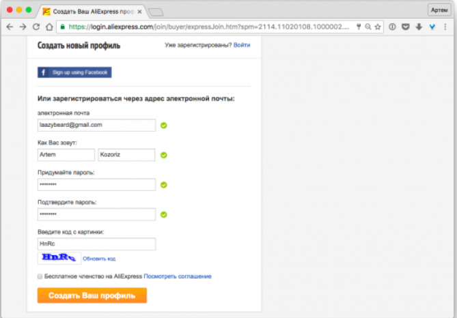Screen dimensions: 457x318
Task: Click the email field with laazybeard@gmail.com
Action: click(x=96, y=125)
